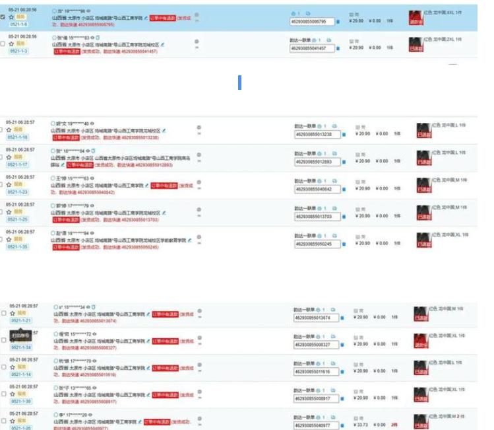The height and width of the screenshot is (430, 494).
Task: Click the tracking number field 462930855012893
Action: pos(318,162)
